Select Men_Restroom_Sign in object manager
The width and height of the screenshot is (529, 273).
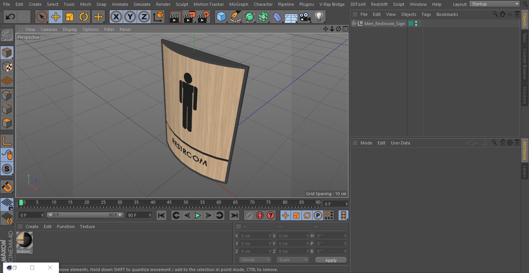385,24
